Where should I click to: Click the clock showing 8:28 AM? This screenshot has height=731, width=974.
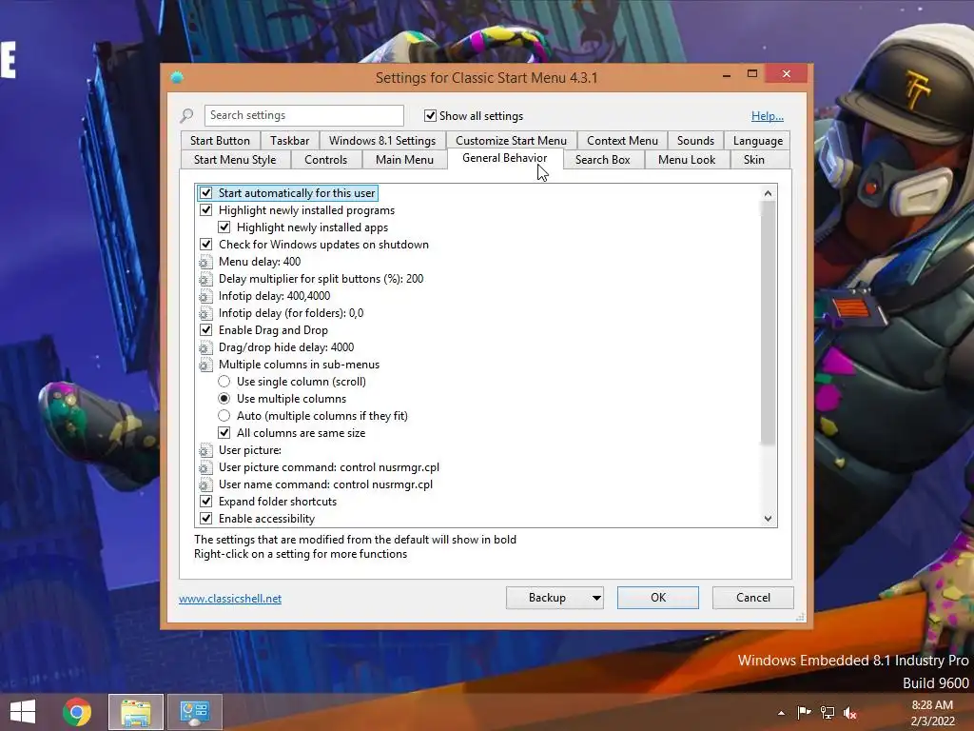tap(932, 705)
